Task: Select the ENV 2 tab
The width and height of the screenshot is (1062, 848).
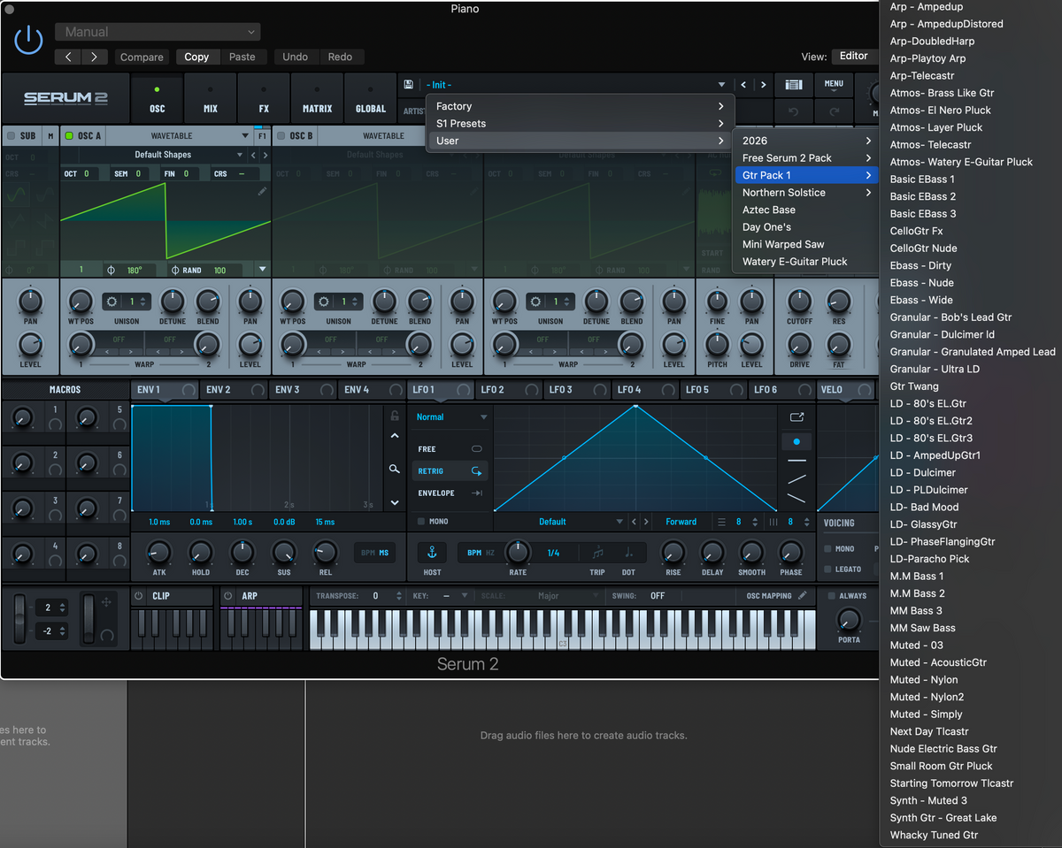Action: coord(235,390)
